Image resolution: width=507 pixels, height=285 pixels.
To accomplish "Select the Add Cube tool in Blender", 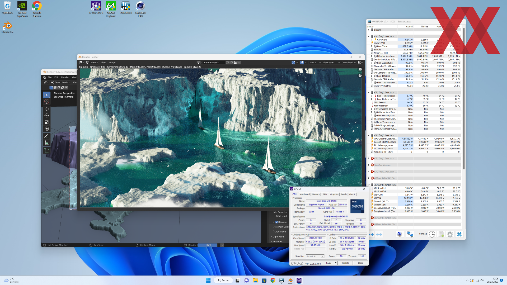I will (x=47, y=150).
